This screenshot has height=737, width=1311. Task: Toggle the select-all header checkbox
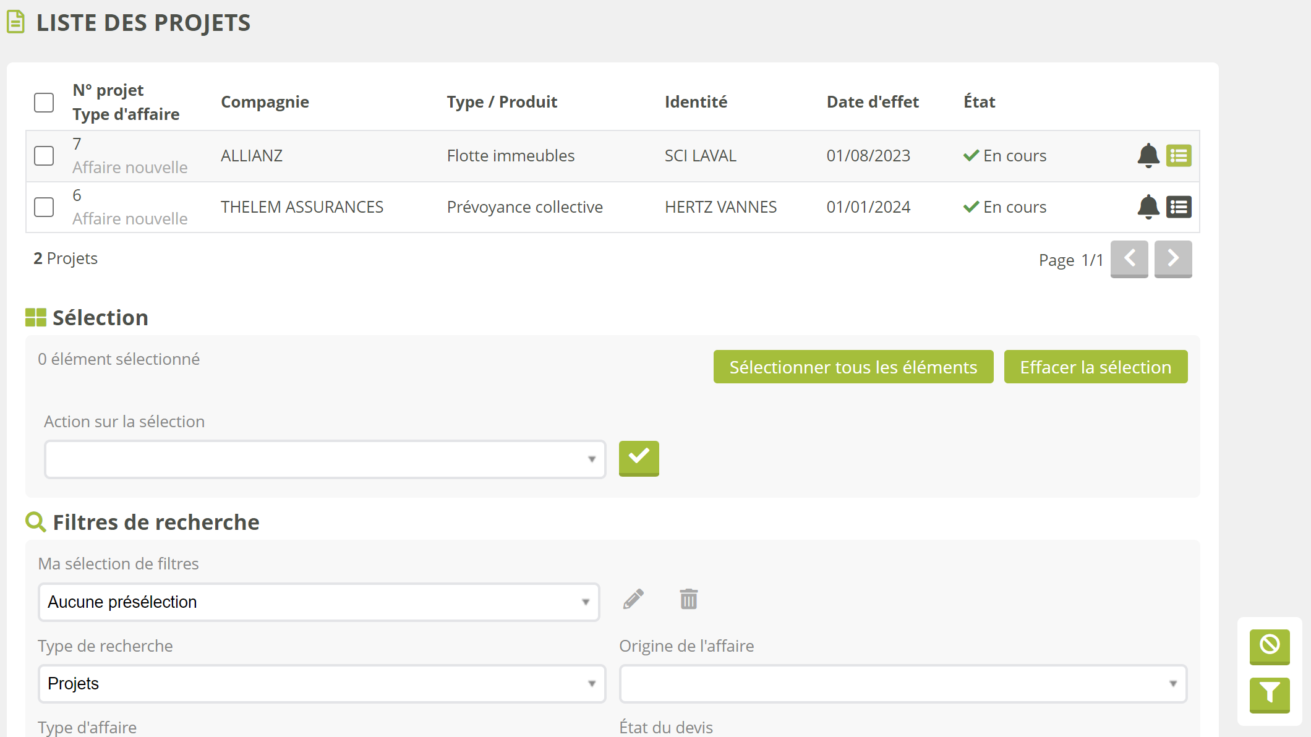click(44, 103)
